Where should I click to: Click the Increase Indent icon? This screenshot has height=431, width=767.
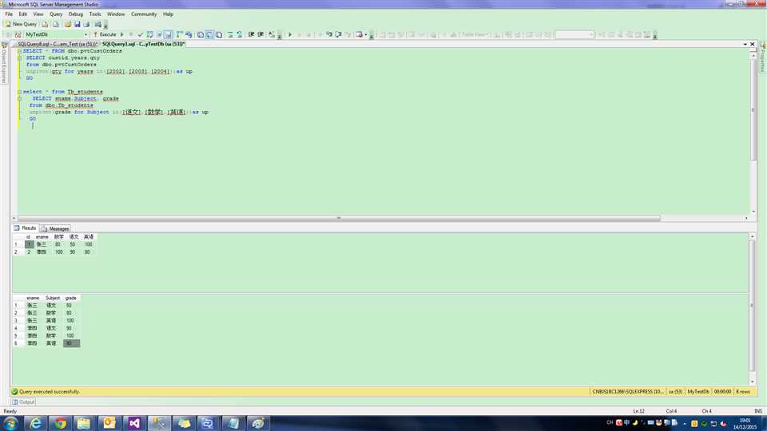click(x=260, y=34)
